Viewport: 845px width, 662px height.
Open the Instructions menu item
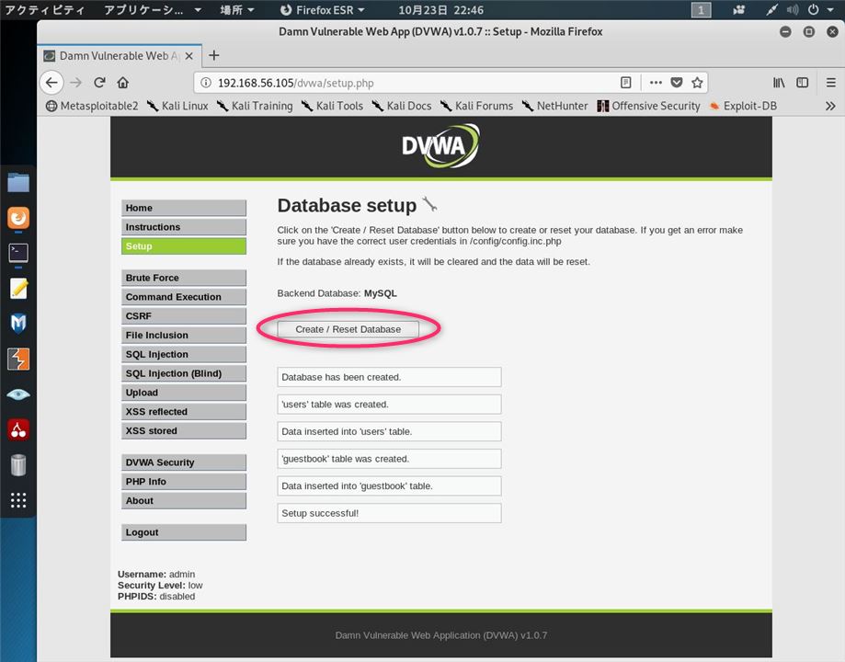[184, 227]
